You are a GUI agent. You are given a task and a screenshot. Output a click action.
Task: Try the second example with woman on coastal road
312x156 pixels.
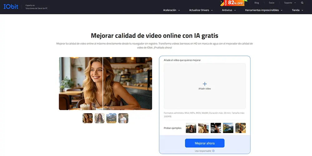point(203,128)
